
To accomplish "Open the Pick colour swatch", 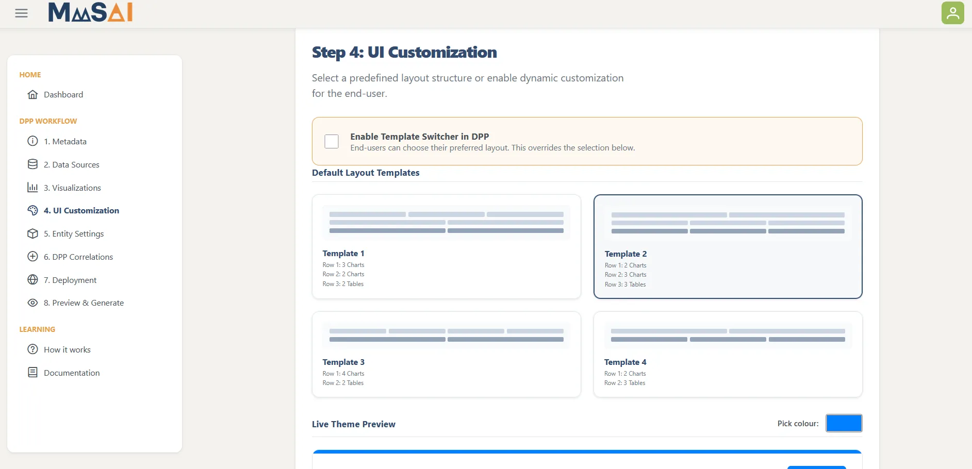I will 844,423.
